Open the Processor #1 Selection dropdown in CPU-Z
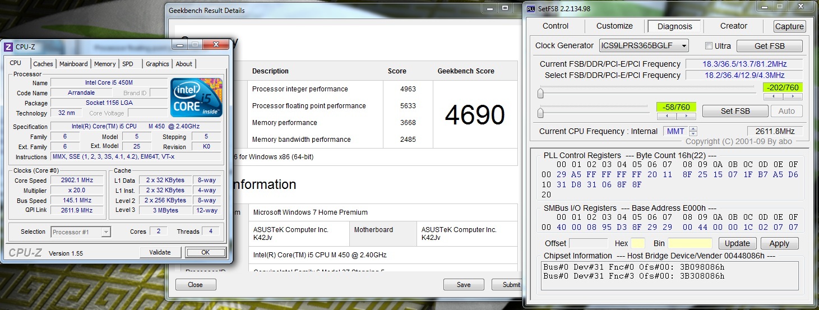The image size is (819, 310). click(81, 232)
